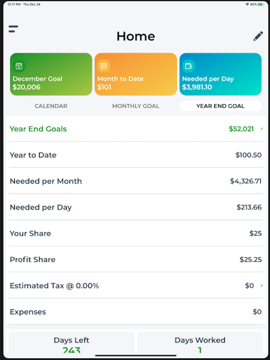270x360 pixels.
Task: Select the Year End Goal tab
Action: 220,106
